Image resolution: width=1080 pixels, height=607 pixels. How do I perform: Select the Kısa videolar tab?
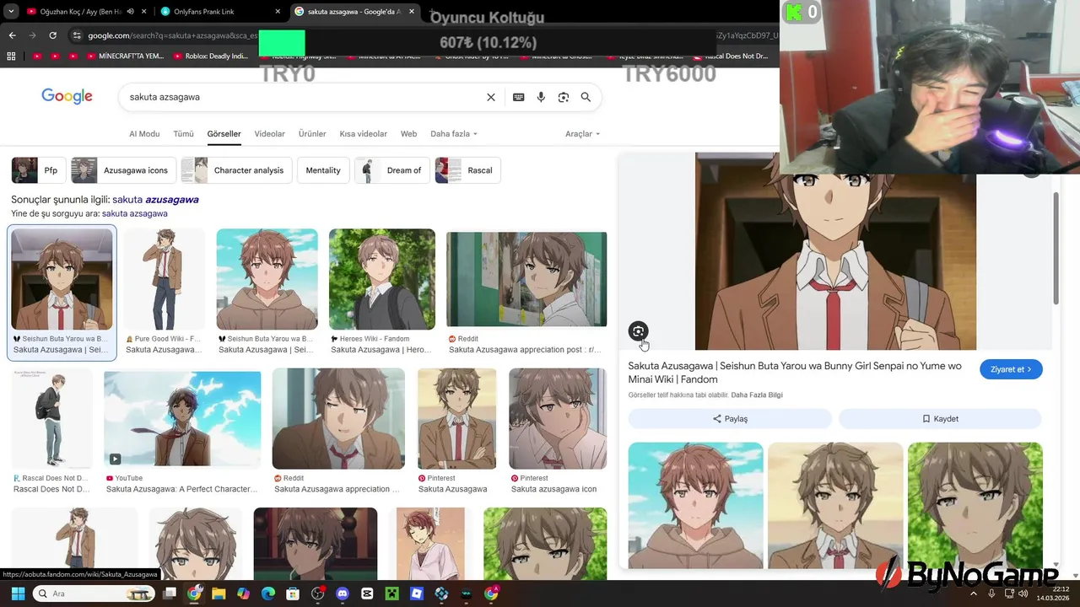pos(363,134)
